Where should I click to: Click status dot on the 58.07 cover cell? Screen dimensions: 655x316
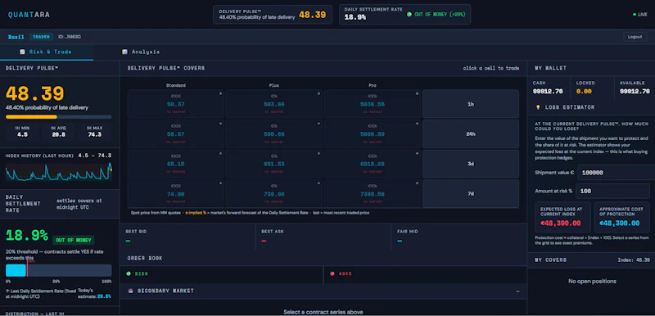(x=220, y=124)
